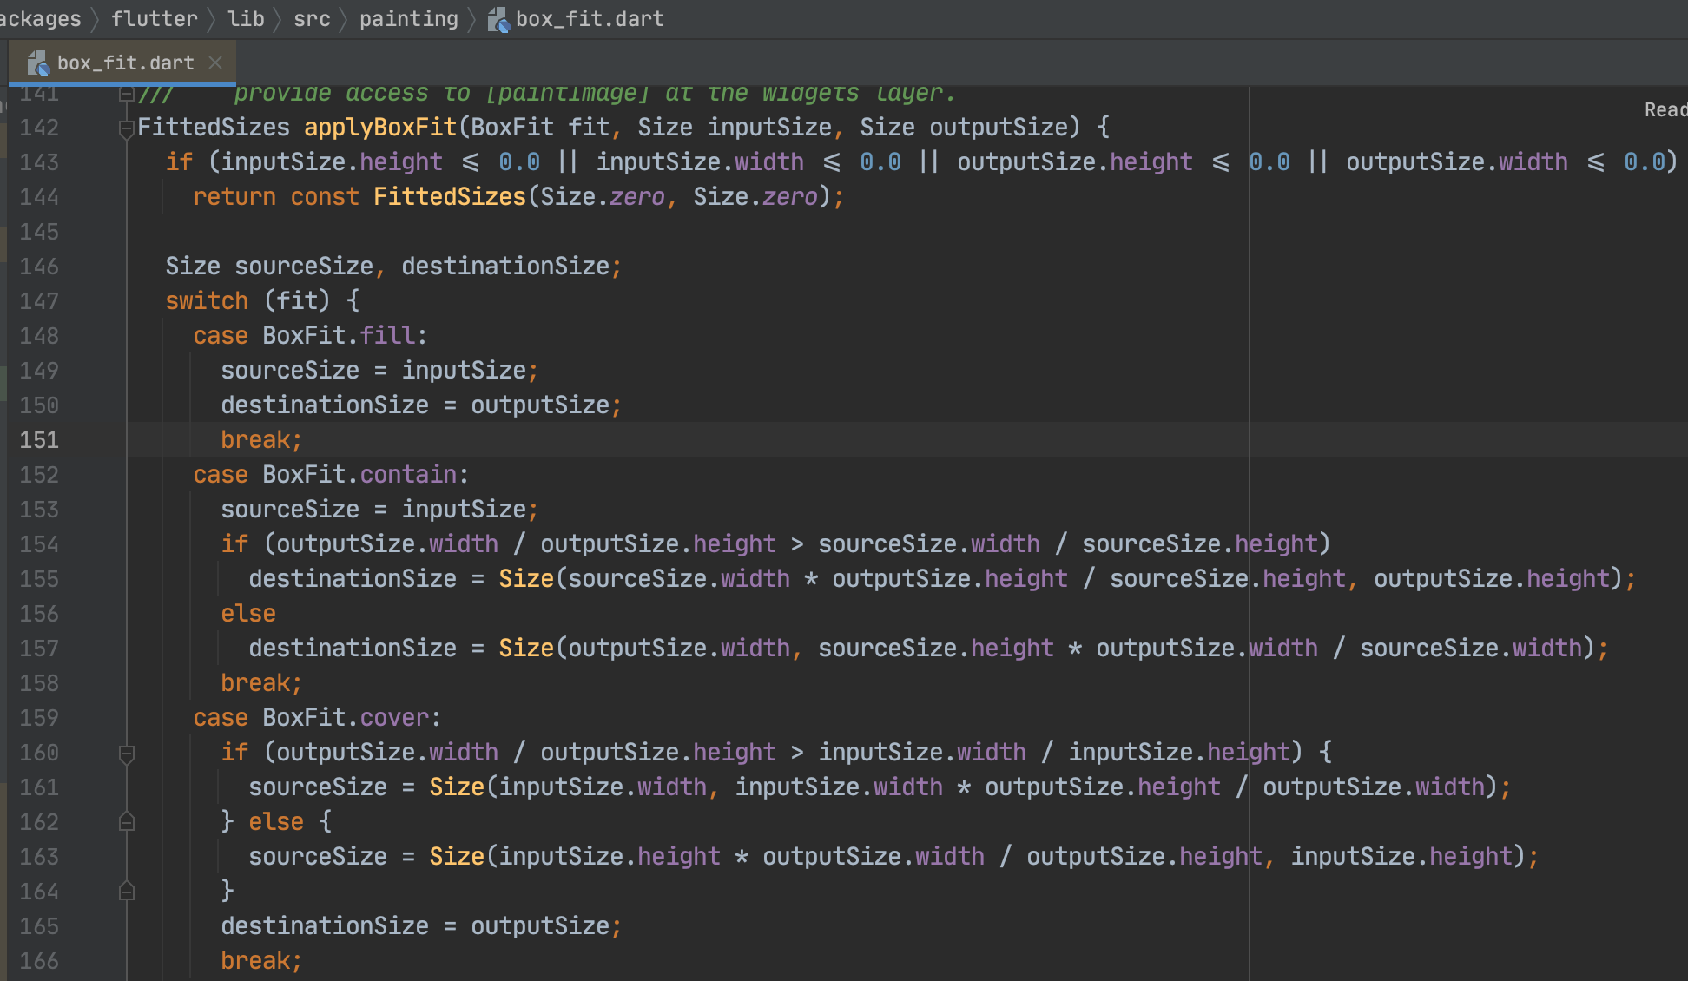Collapse the if block at line 160
1688x981 pixels.
pyautogui.click(x=127, y=754)
